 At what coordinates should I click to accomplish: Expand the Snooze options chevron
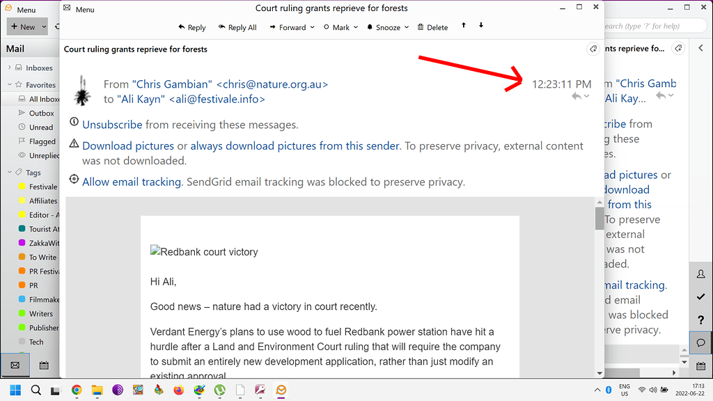tap(407, 27)
